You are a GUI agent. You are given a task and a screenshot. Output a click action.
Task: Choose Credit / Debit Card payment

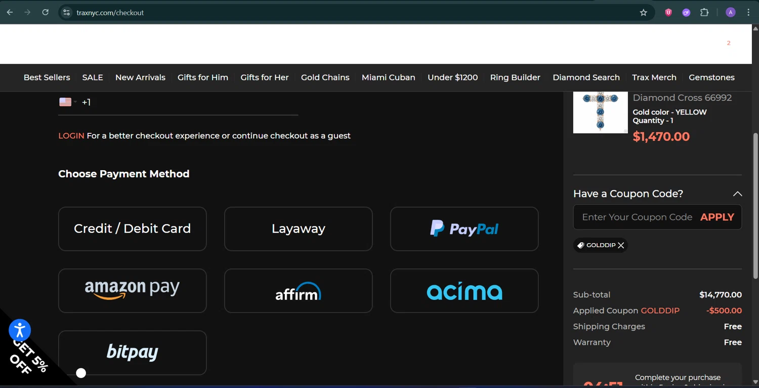133,229
